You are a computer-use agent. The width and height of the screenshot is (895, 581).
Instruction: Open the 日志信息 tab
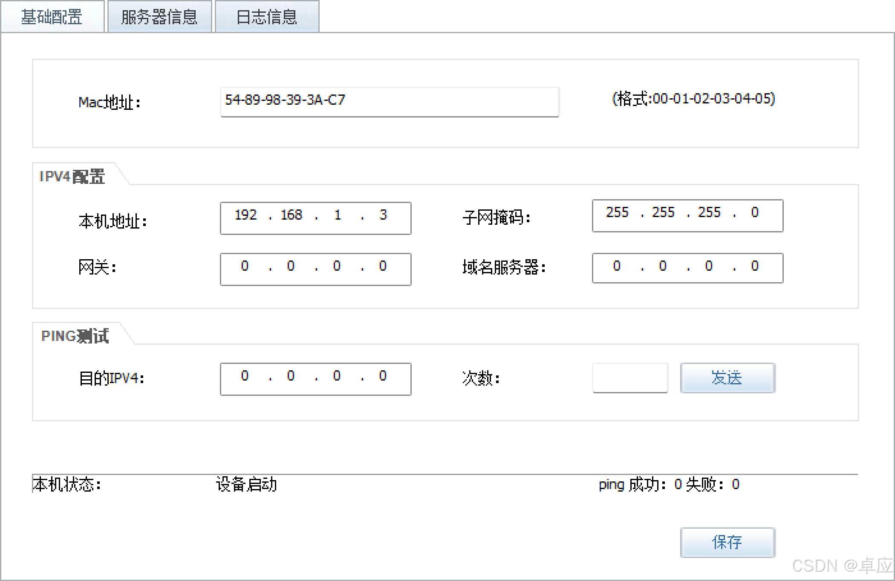(x=267, y=17)
